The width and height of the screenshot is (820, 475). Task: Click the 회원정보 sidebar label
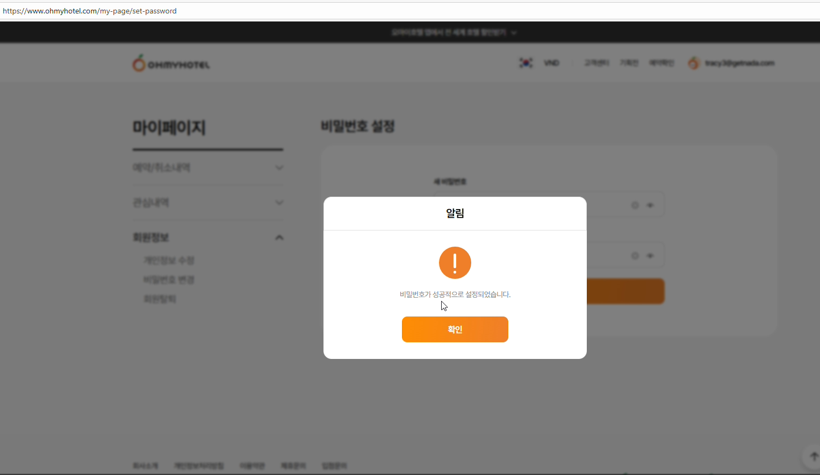coord(151,237)
